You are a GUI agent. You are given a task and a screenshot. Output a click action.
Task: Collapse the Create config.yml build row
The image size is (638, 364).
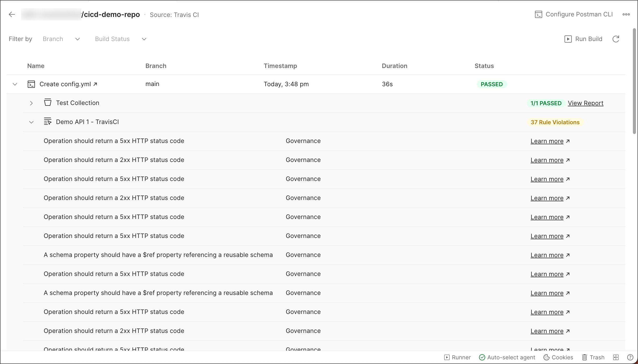(15, 84)
